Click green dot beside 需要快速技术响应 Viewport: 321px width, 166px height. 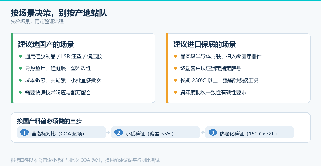20,92
